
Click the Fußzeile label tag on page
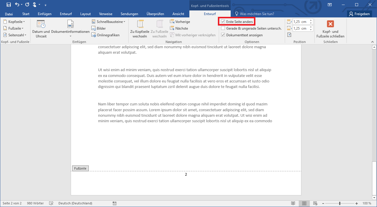click(80, 168)
